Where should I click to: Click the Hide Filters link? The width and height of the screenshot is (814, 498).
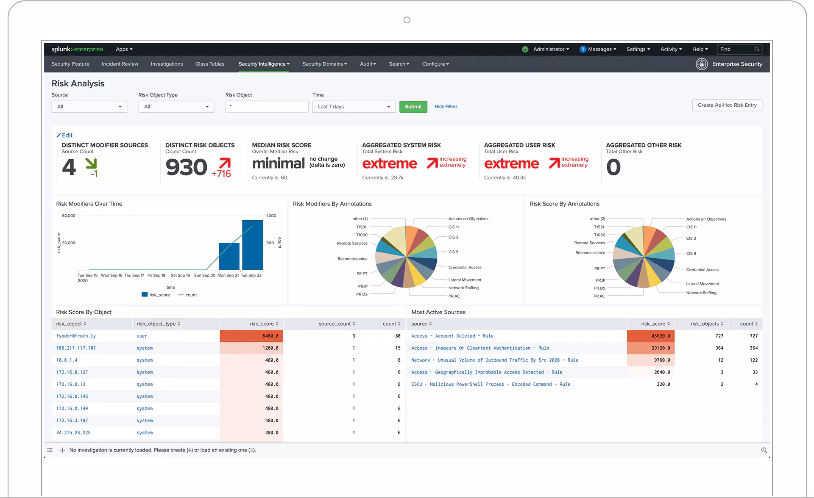click(x=446, y=107)
